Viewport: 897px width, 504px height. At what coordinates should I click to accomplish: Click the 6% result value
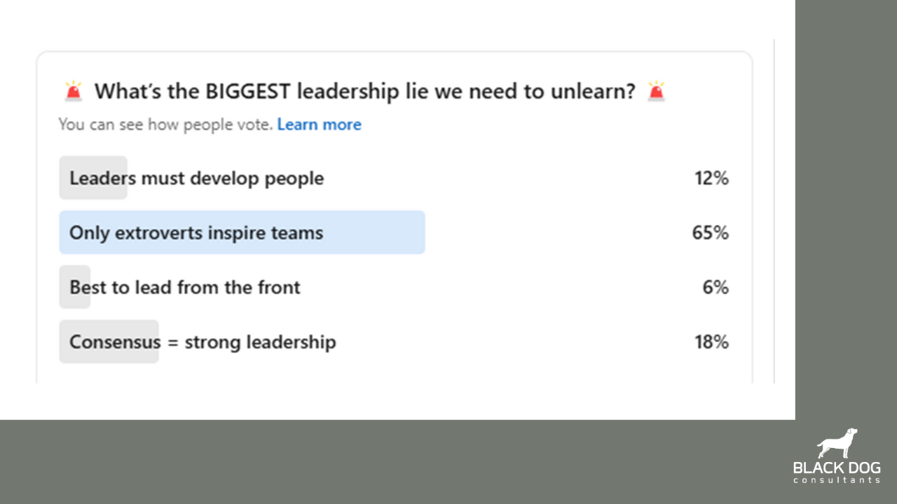point(715,287)
